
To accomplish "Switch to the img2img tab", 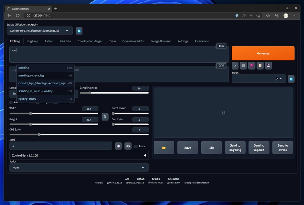I will 32,41.
